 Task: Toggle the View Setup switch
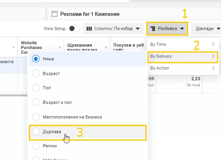pyautogui.click(x=74, y=28)
